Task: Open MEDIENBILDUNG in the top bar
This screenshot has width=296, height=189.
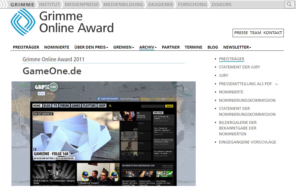Action: tap(123, 5)
